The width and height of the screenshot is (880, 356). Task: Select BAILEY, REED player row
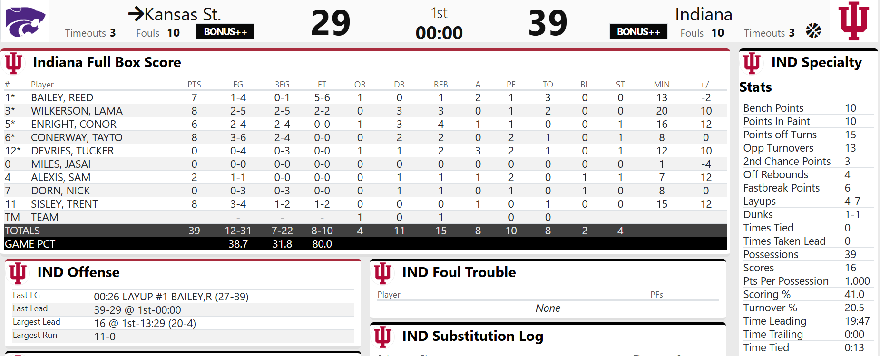62,97
